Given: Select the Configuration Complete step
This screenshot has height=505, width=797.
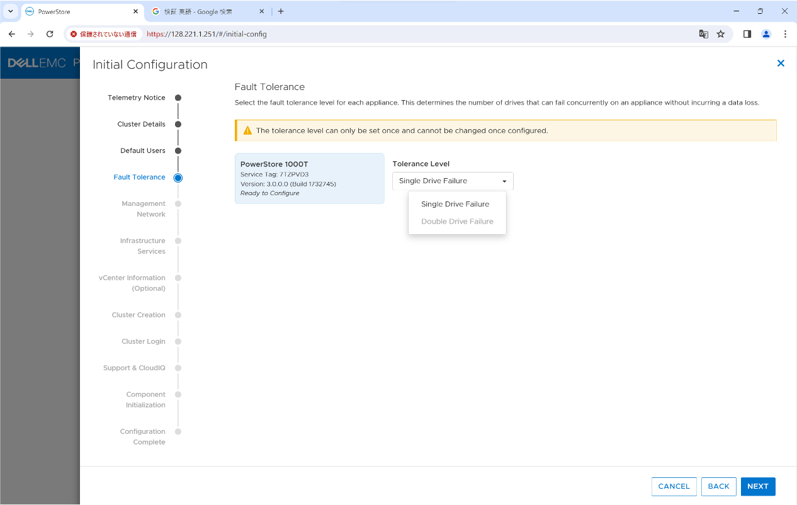Looking at the screenshot, I should [143, 437].
